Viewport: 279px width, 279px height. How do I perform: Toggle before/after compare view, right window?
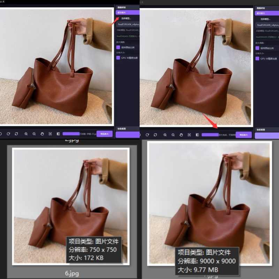(197, 135)
